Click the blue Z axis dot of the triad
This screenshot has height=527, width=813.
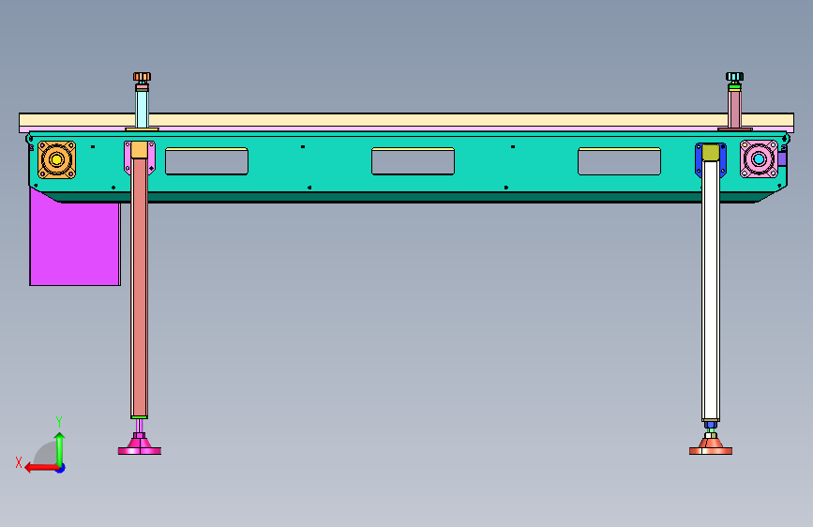(x=61, y=468)
